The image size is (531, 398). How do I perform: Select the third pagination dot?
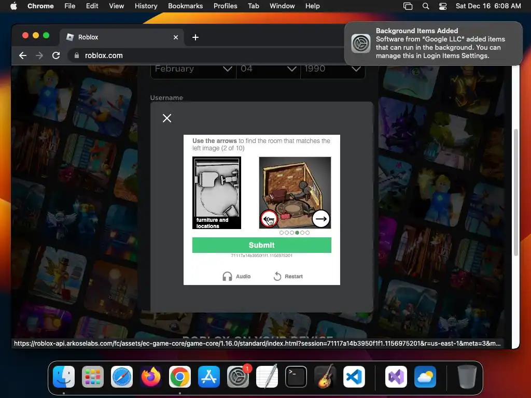point(292,233)
